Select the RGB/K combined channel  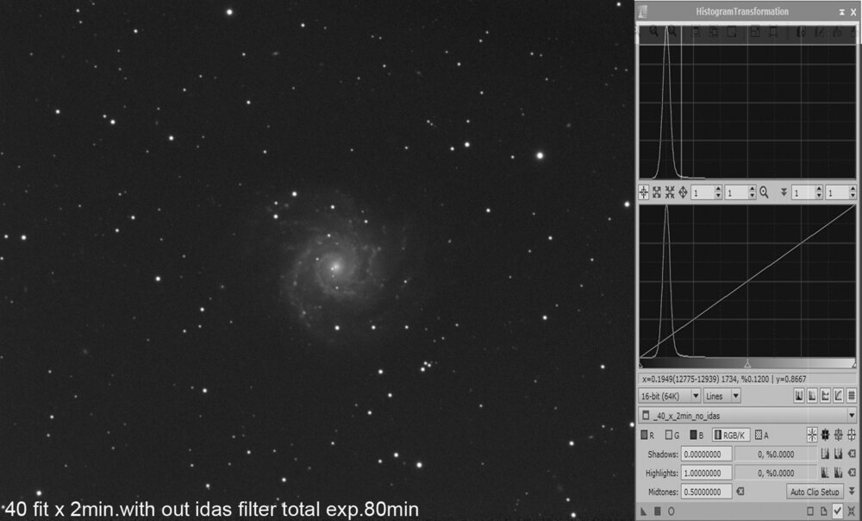click(x=731, y=435)
